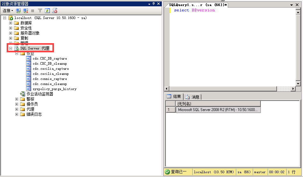Click query editor horizontal scroll right arrow
303x177 pixels.
coord(293,88)
